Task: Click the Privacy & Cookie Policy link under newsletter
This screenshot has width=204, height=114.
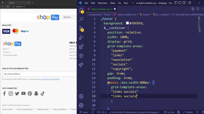Action: coord(50,79)
